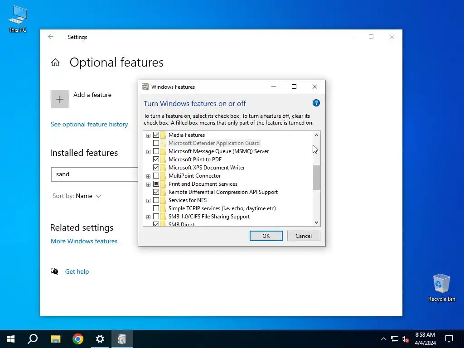Toggle Print and Document Services checkbox

pyautogui.click(x=156, y=184)
